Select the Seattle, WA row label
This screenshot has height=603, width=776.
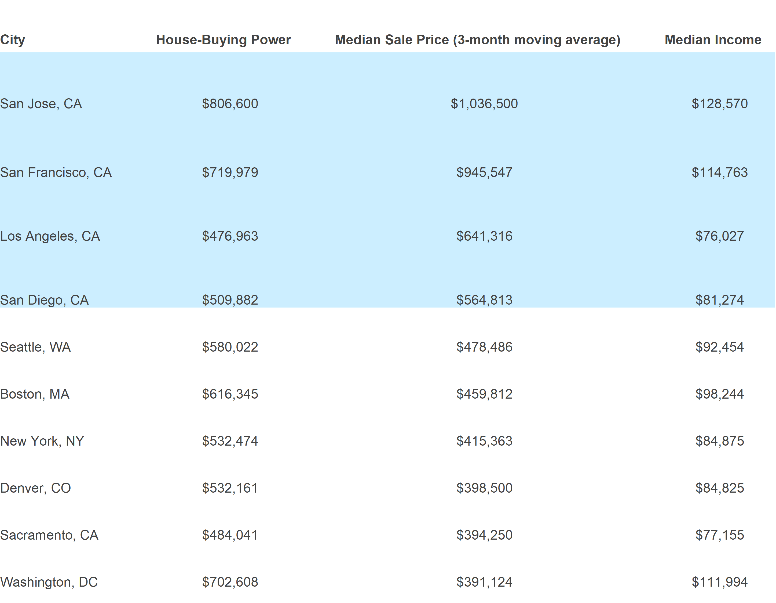pyautogui.click(x=35, y=347)
